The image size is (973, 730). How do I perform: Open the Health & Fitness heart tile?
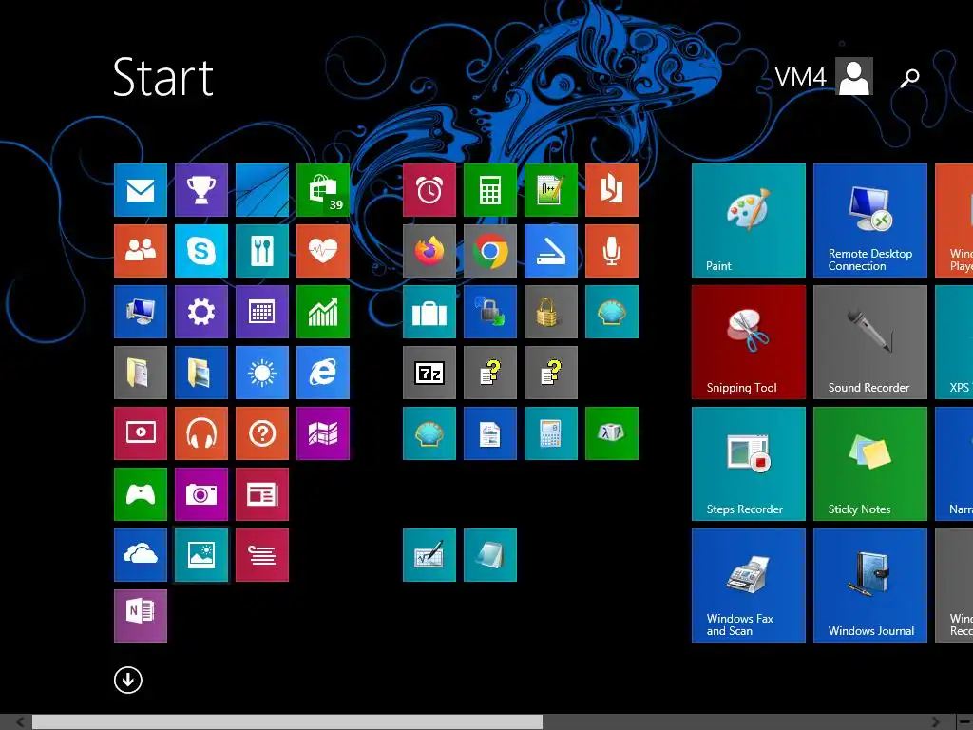323,251
